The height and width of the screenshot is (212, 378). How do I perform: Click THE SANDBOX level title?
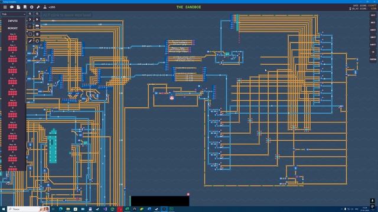pos(188,7)
